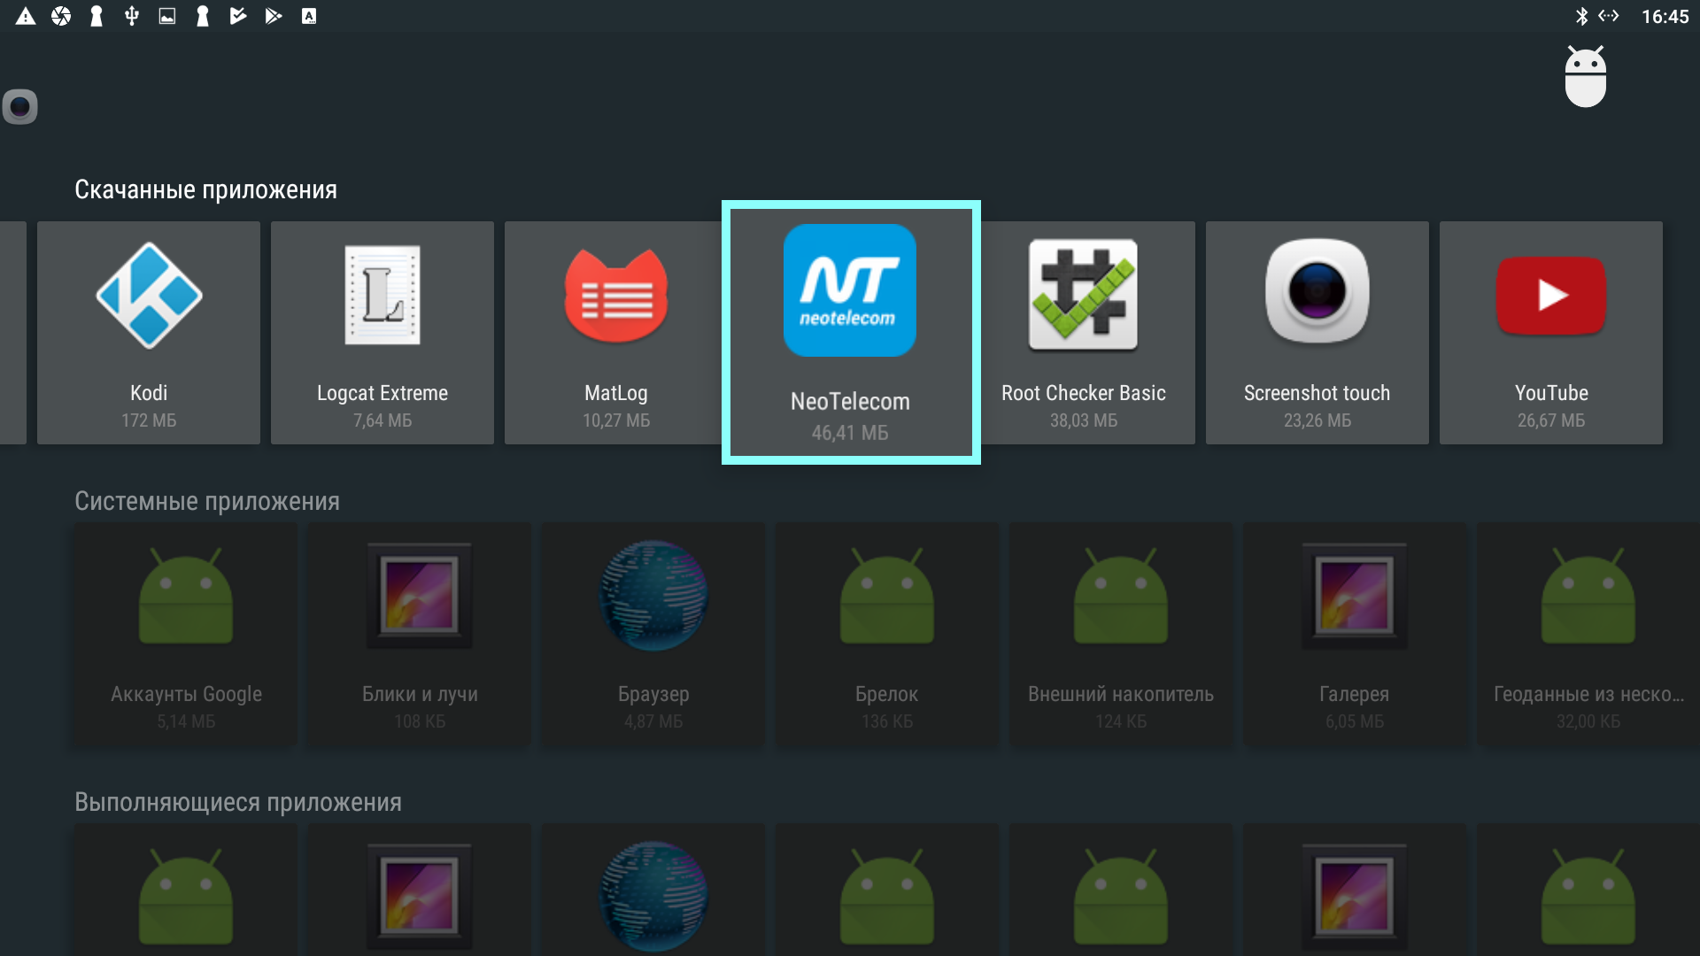The height and width of the screenshot is (956, 1700).
Task: Tap the aperture shutter status icon
Action: 61,16
